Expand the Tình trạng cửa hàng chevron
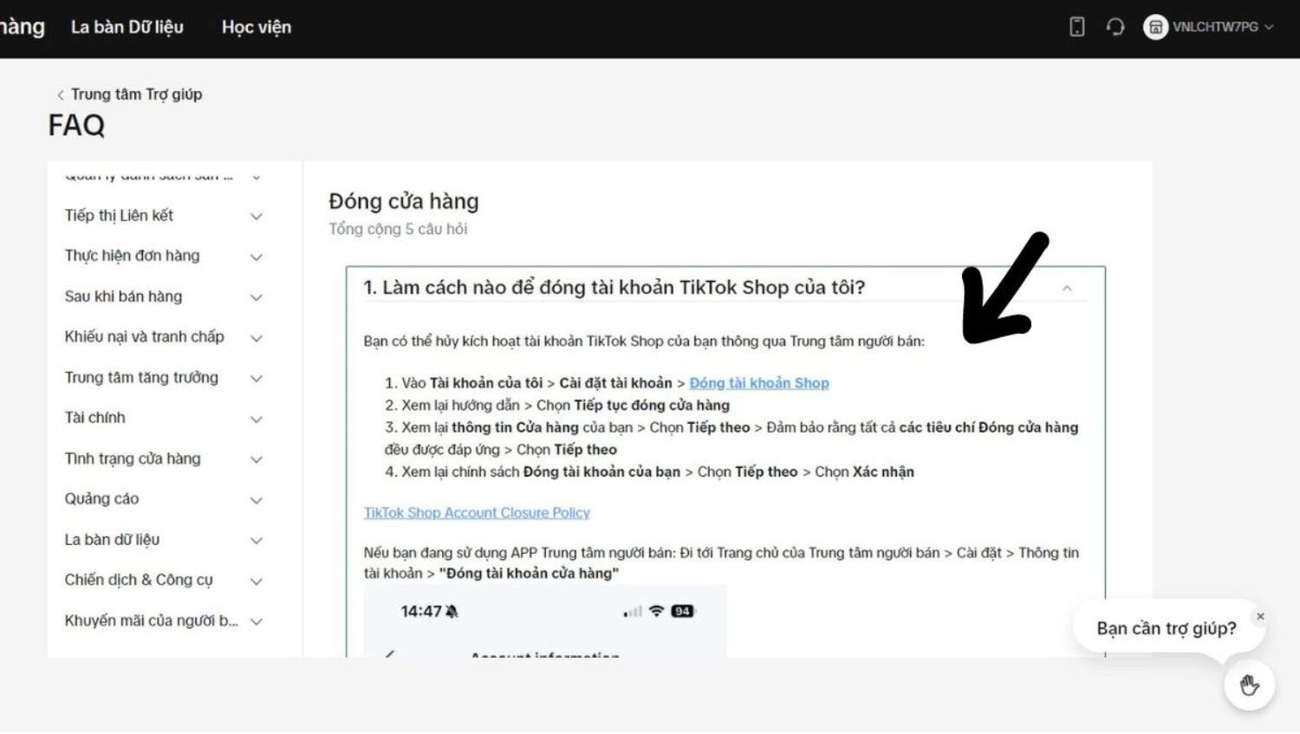The height and width of the screenshot is (734, 1300). coord(257,459)
